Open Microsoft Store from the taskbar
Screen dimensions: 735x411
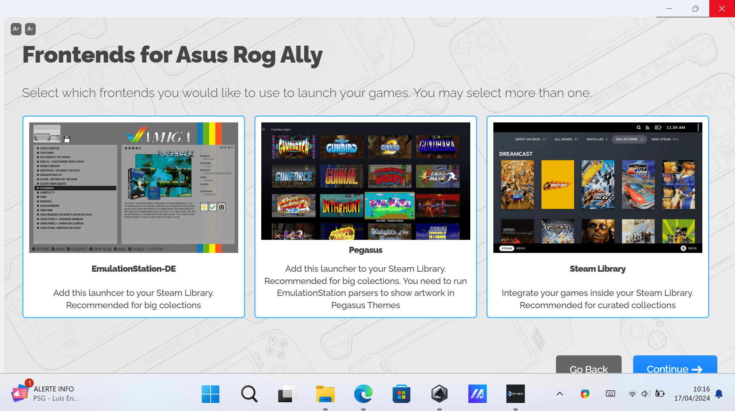click(401, 394)
